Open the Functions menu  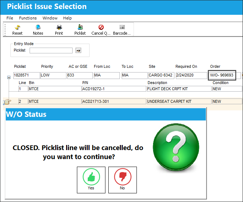28,18
